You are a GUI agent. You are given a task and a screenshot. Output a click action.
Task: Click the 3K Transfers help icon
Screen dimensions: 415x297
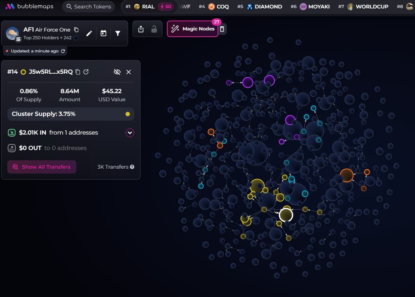pyautogui.click(x=132, y=167)
